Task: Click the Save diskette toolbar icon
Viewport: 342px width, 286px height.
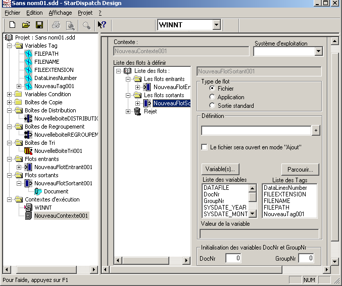Action: (x=39, y=25)
